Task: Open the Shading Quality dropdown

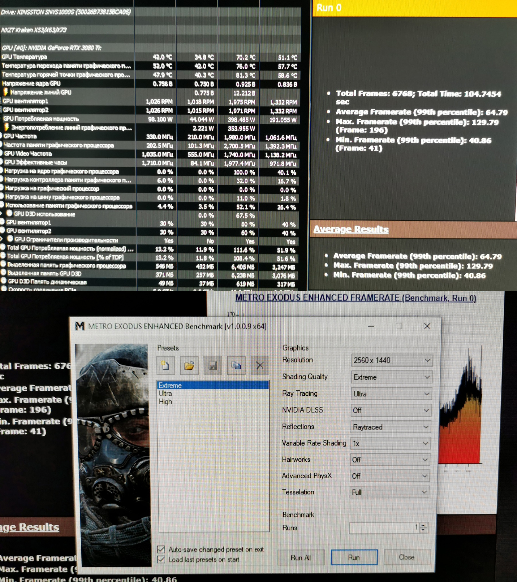Action: click(x=392, y=377)
